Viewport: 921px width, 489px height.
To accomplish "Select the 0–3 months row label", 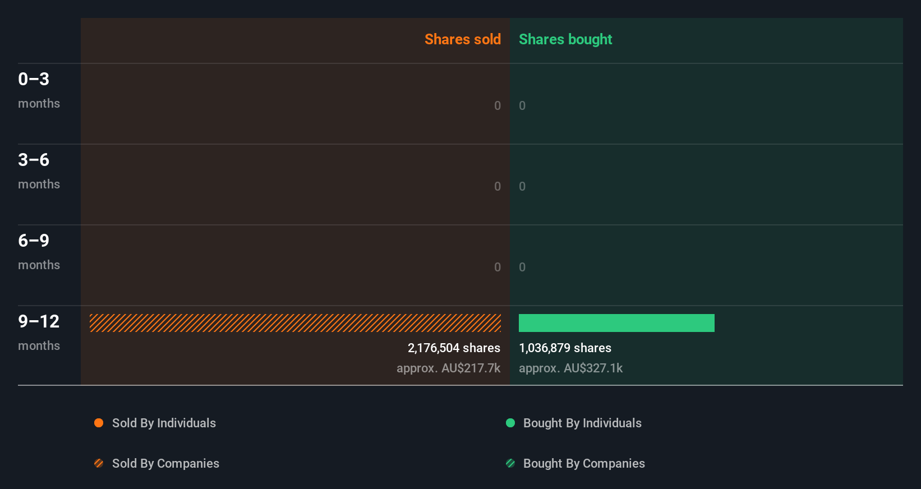I will click(39, 90).
